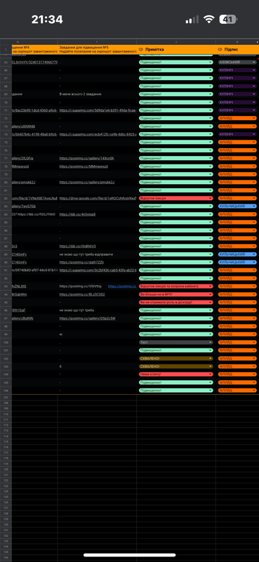Viewport: 259px width, 562px height.
Task: Tap the dropdown-type icon beside Примітка header
Action: pyautogui.click(x=141, y=49)
